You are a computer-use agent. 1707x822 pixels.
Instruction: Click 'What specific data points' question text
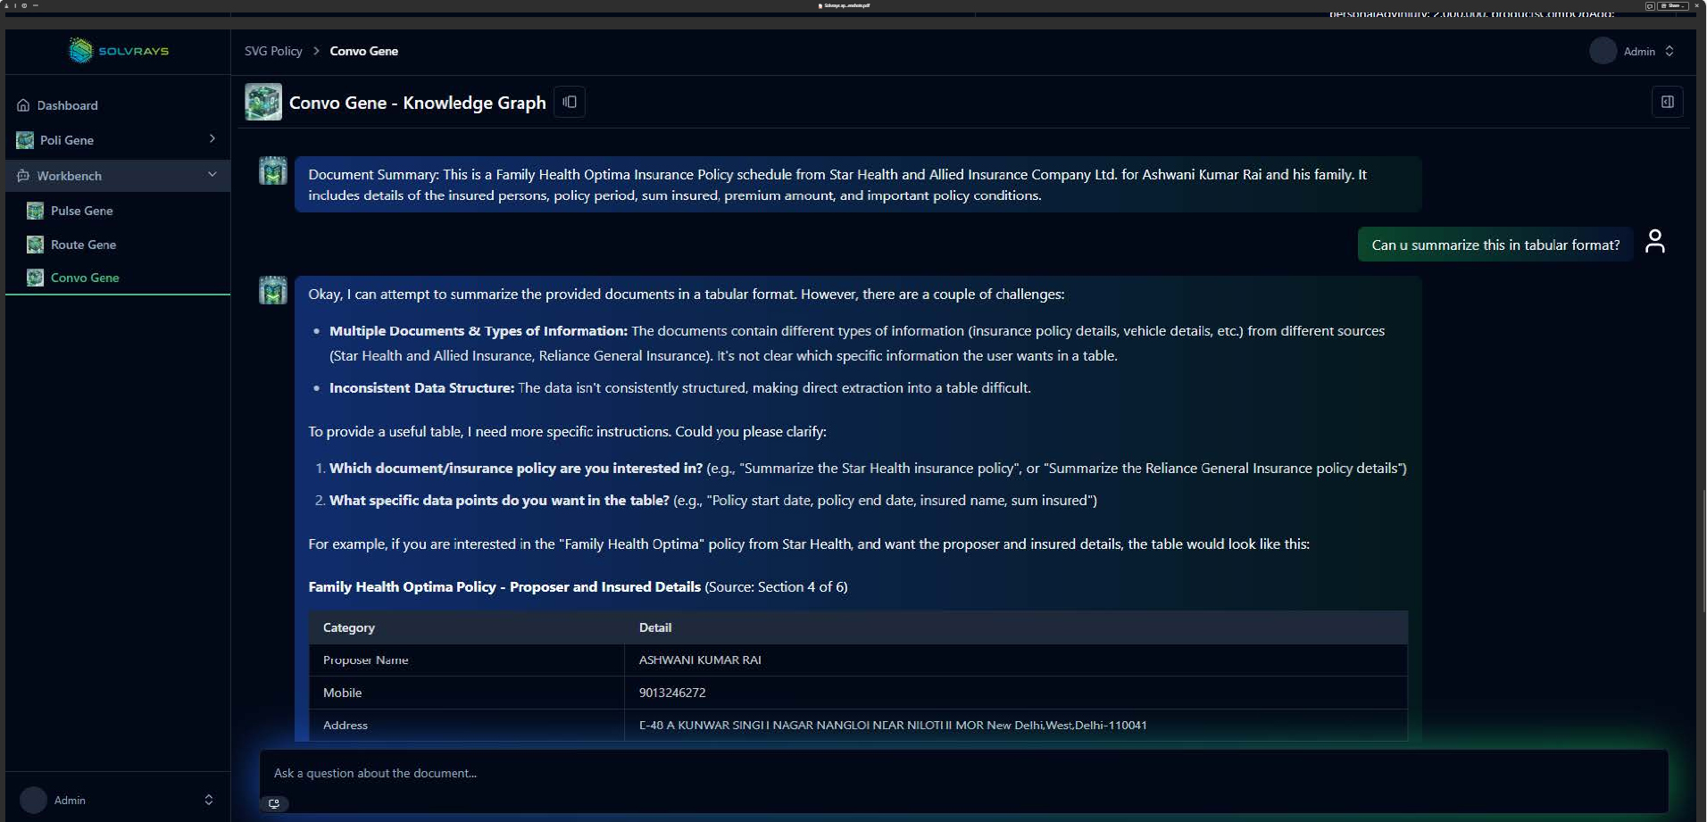pyautogui.click(x=499, y=501)
